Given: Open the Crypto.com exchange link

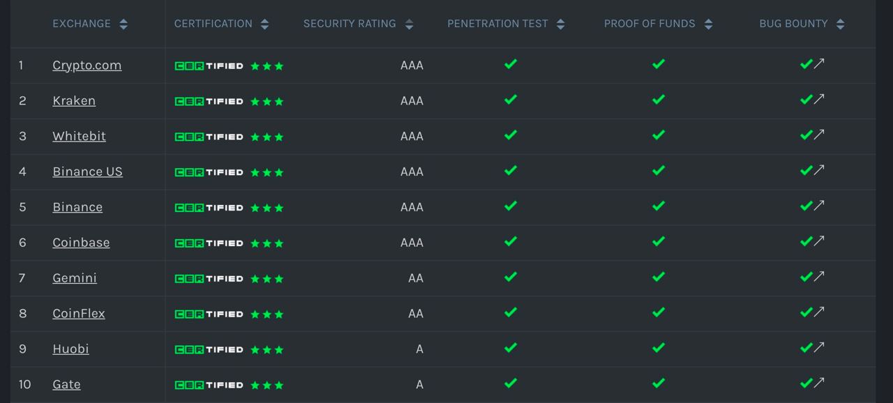Looking at the screenshot, I should coord(87,65).
